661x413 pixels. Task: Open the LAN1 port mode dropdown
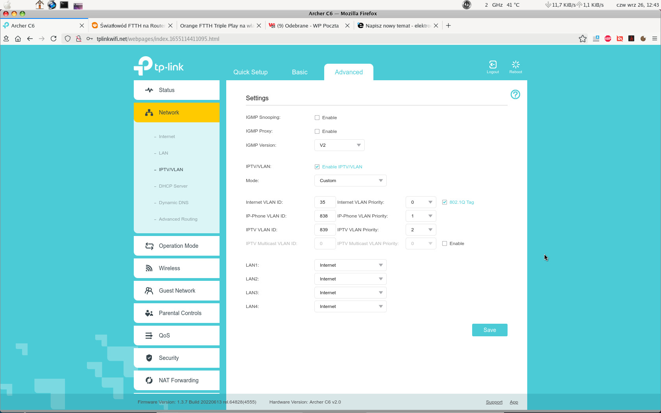[351, 265]
